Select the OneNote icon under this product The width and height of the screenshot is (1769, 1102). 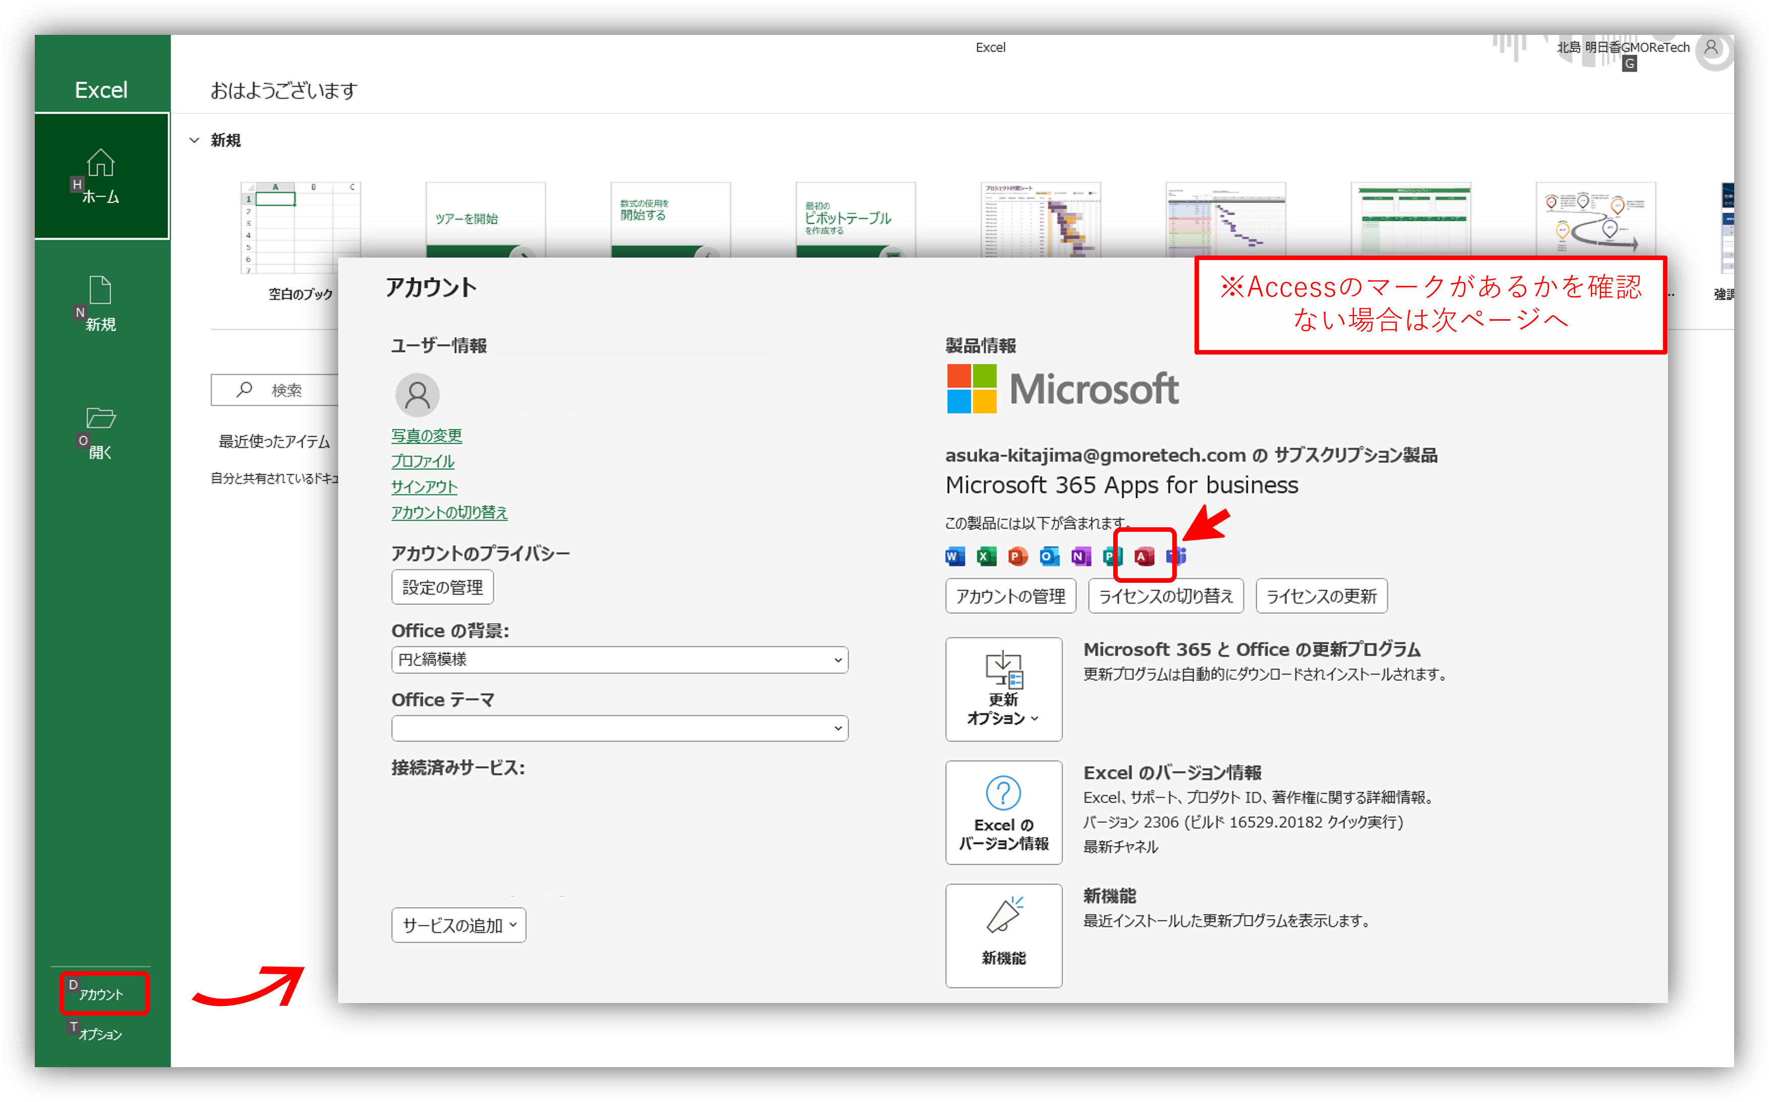[1080, 556]
